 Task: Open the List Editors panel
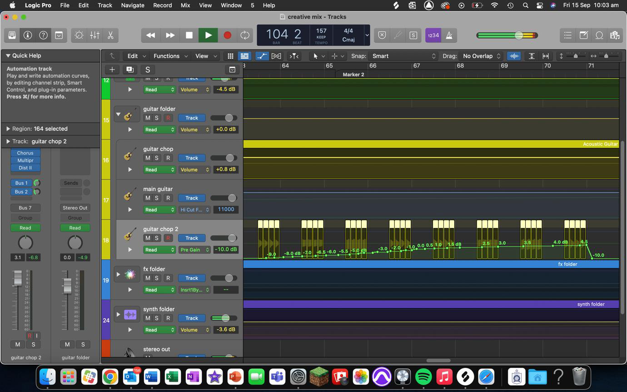567,35
